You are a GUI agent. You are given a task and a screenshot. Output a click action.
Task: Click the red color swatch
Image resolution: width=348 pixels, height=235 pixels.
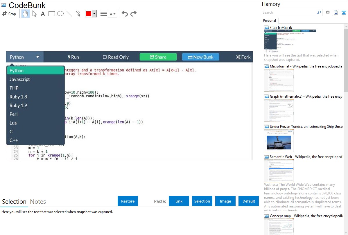(89, 14)
